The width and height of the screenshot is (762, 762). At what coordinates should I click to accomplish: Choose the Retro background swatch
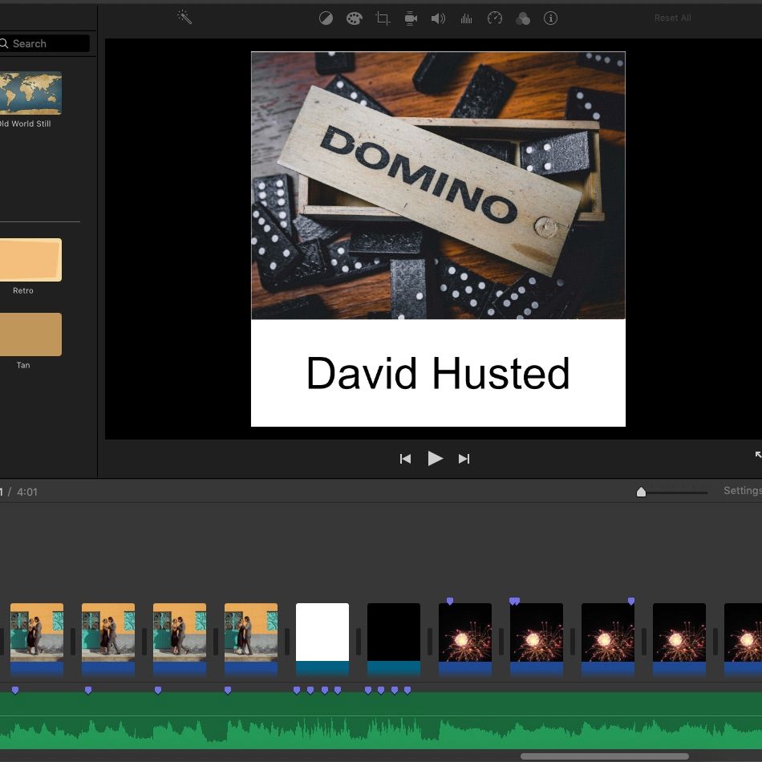pos(30,260)
